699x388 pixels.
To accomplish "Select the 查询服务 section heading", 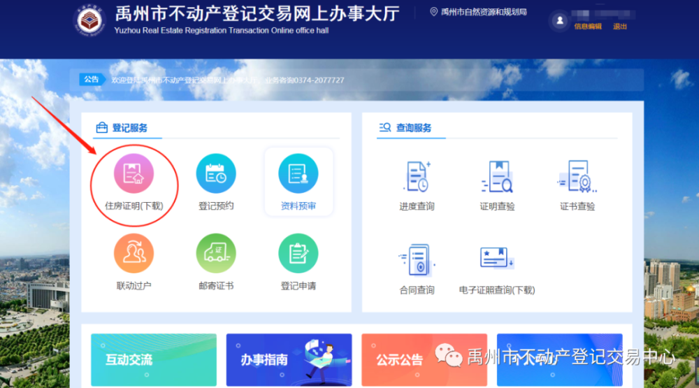I will [414, 128].
